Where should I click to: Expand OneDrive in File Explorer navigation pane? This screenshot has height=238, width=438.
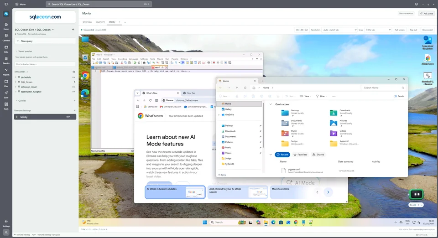tap(219, 115)
